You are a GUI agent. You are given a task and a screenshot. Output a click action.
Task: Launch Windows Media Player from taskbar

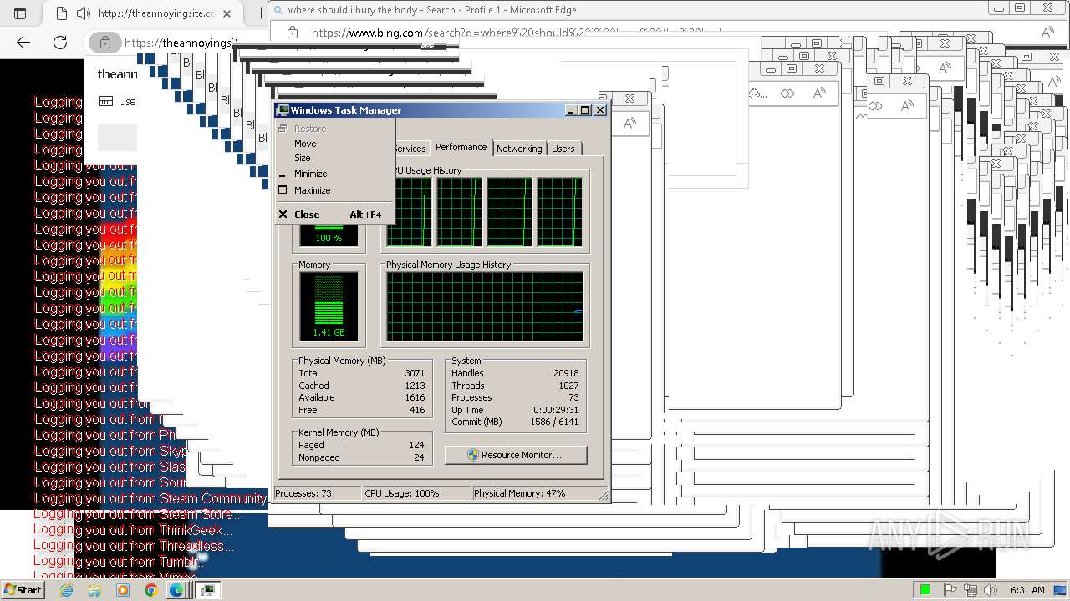click(123, 590)
